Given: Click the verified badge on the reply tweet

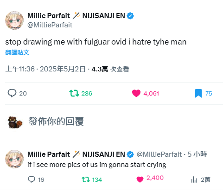Looking at the screenshot, I should coord(130,154).
